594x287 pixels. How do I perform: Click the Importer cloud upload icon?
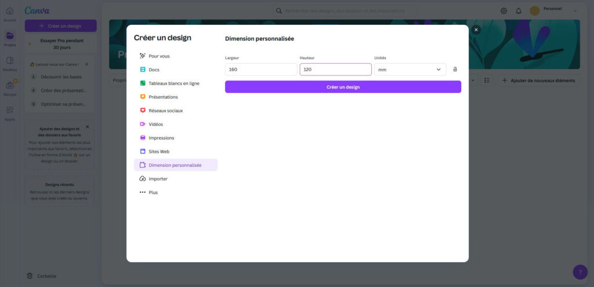click(143, 179)
